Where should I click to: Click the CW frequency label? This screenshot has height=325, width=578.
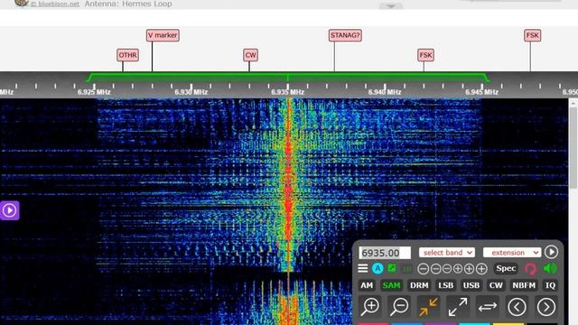tap(250, 55)
